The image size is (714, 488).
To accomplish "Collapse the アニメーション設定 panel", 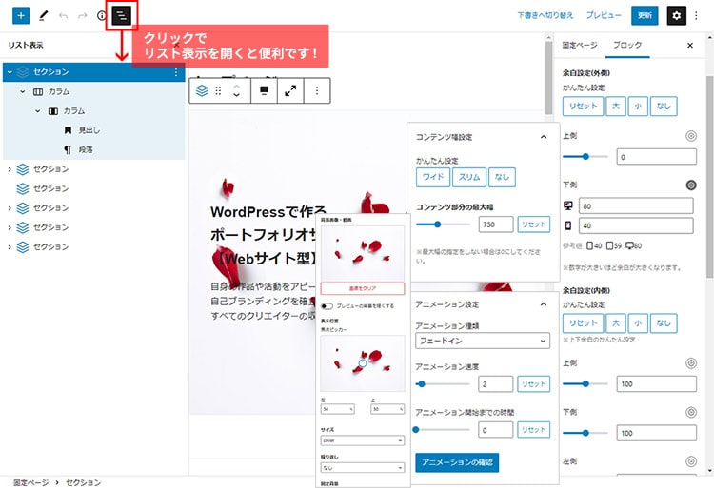I will (x=544, y=304).
